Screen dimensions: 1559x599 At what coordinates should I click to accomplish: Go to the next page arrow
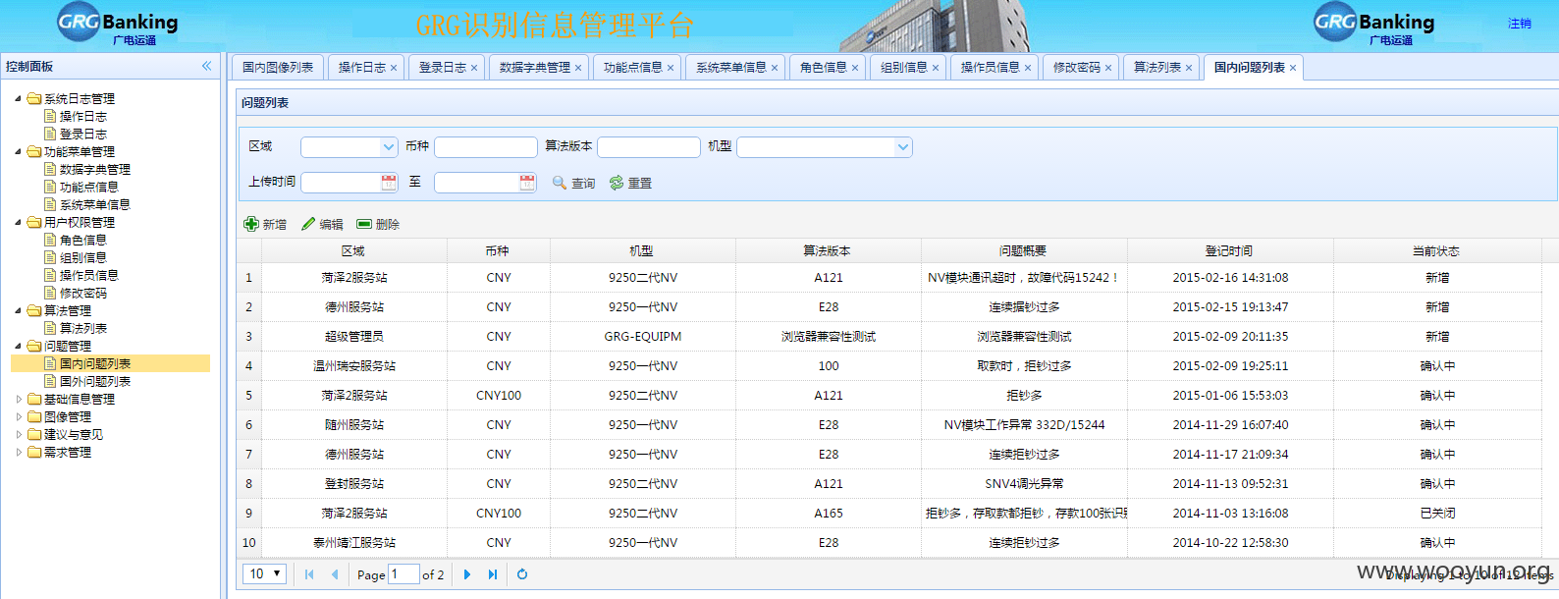[x=467, y=574]
